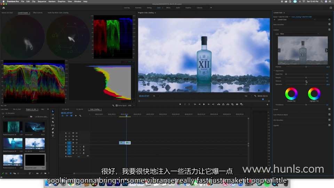Select the Hand tool
334x188 pixels.
[53, 132]
